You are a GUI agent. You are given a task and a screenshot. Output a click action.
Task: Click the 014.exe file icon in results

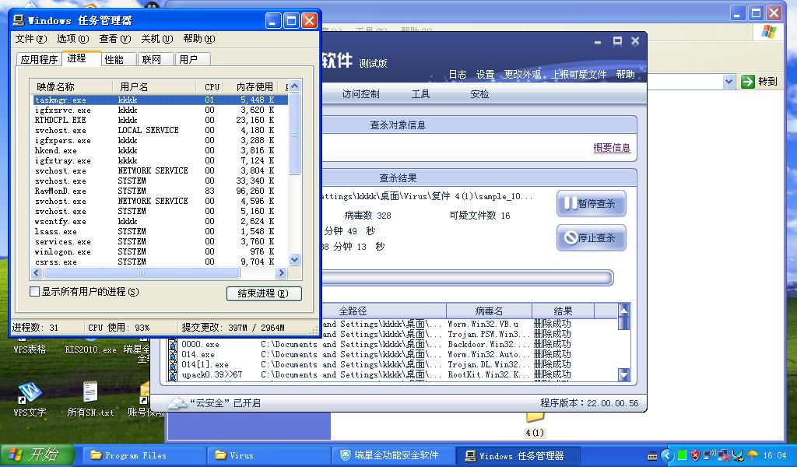point(173,355)
